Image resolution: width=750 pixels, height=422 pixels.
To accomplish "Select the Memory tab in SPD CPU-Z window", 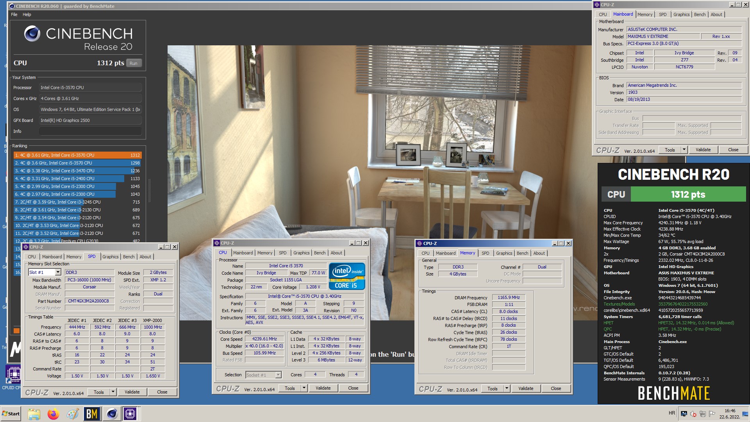I will pos(74,257).
